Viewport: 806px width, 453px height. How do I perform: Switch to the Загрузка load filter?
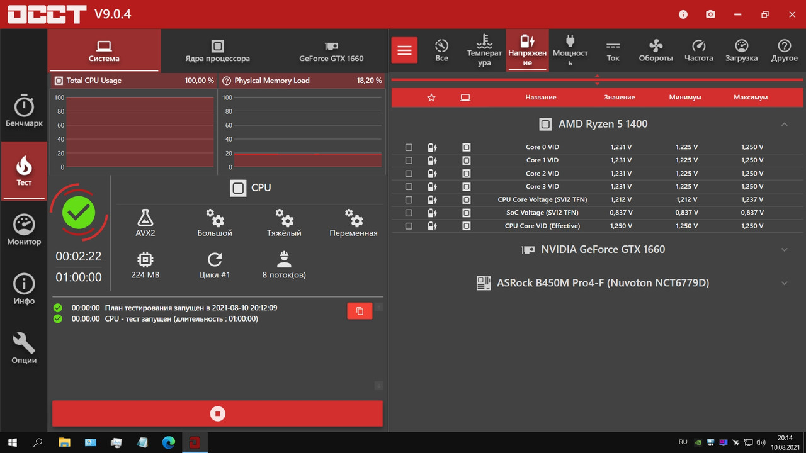(742, 50)
